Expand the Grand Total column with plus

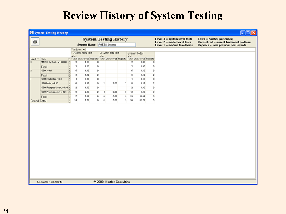128,56
